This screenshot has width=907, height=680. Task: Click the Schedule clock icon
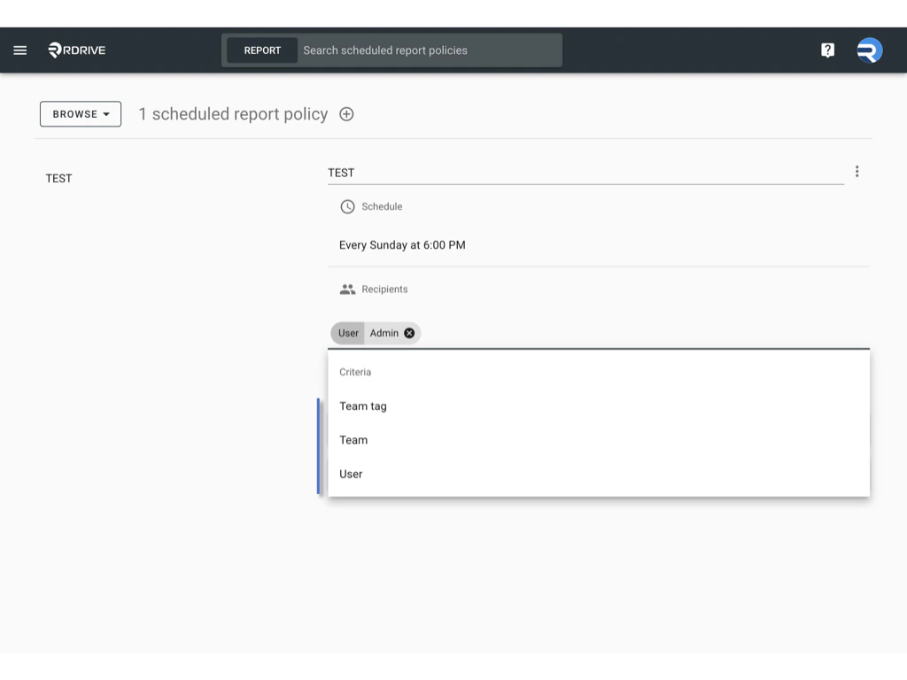pyautogui.click(x=346, y=206)
